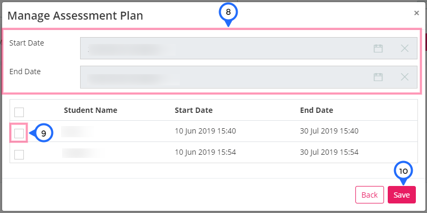Click the blurred student name in first row

(x=76, y=131)
